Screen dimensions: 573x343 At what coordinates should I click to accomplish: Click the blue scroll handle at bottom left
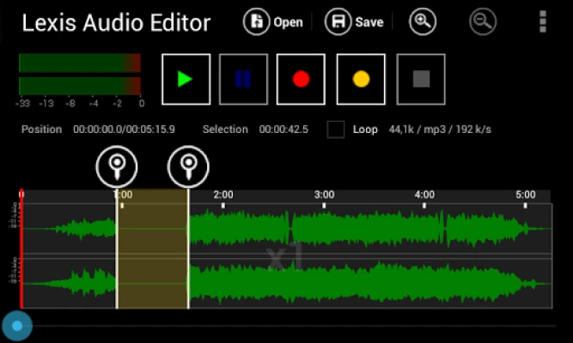[x=16, y=326]
